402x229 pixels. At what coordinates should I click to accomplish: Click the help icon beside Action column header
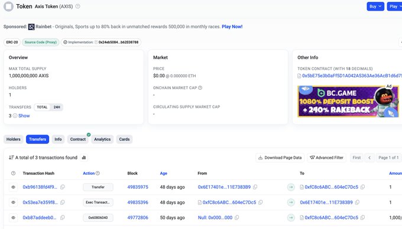click(x=98, y=173)
